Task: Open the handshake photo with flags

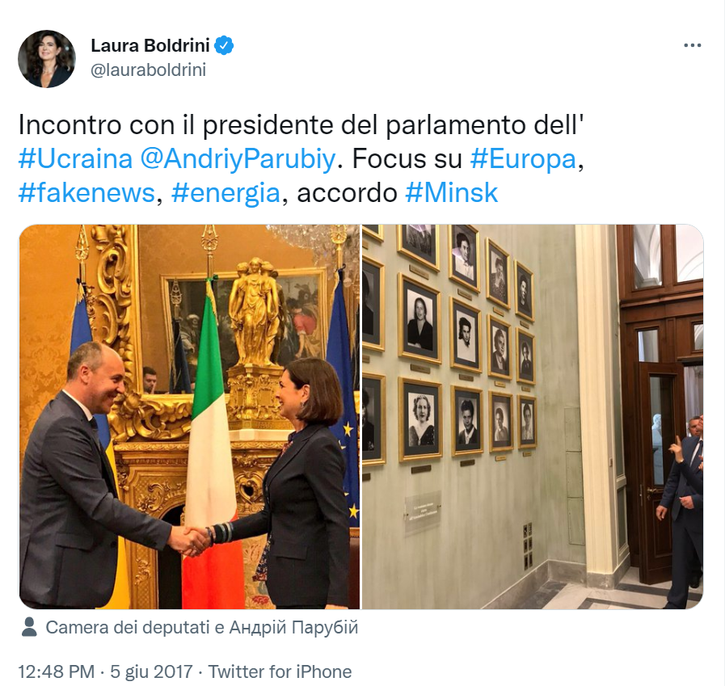Action: tap(189, 416)
